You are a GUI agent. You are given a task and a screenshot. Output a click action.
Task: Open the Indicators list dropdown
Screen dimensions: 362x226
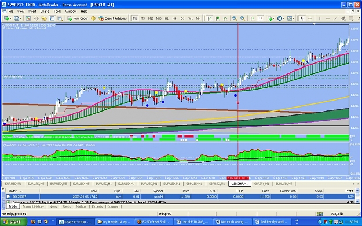tap(270, 18)
